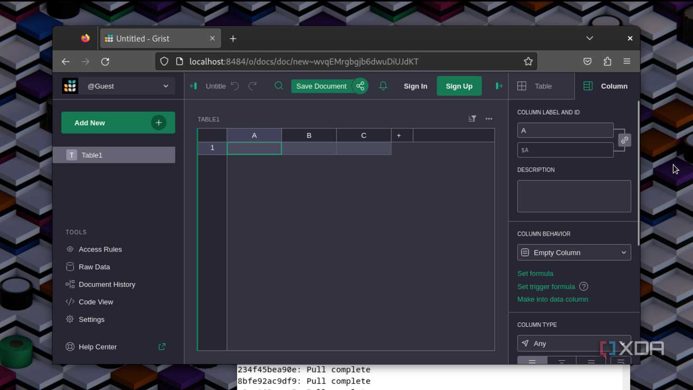
Task: Click the Sign Up button
Action: pos(459,86)
